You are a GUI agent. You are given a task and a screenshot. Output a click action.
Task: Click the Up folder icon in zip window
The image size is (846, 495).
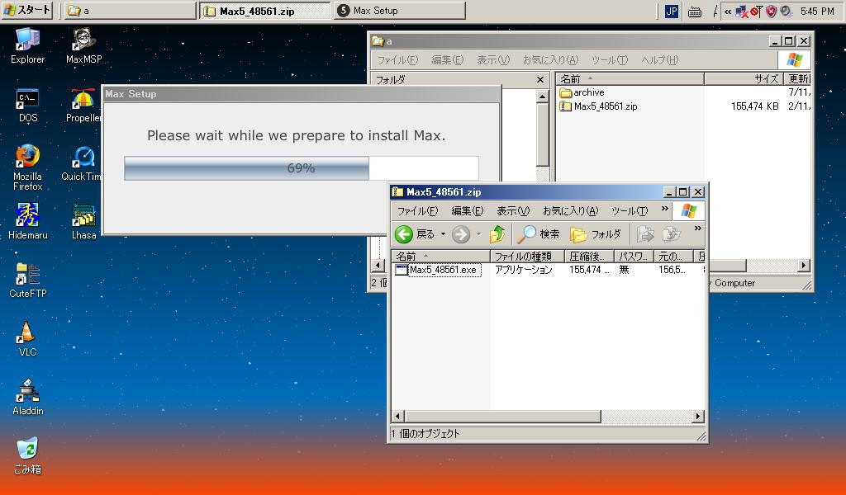(497, 234)
